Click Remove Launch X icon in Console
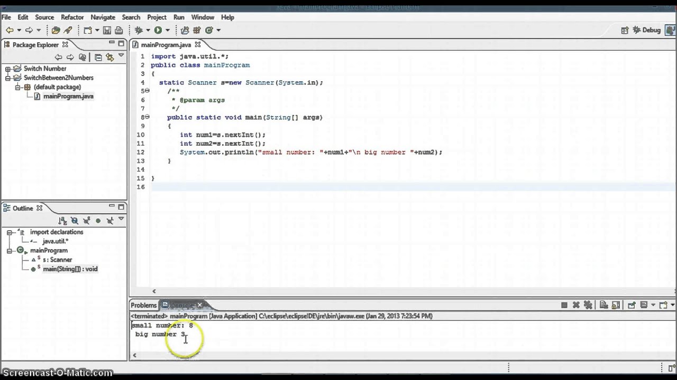 point(576,305)
